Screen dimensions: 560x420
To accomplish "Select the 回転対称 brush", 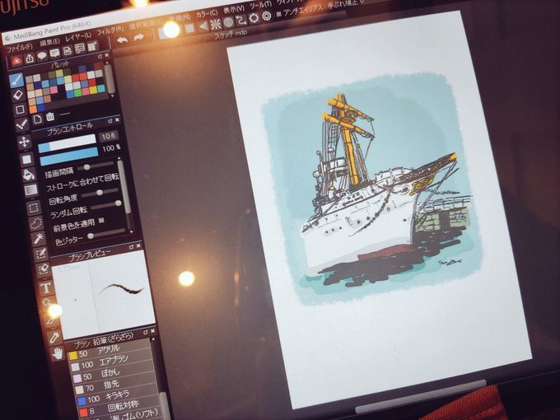I will coord(120,408).
